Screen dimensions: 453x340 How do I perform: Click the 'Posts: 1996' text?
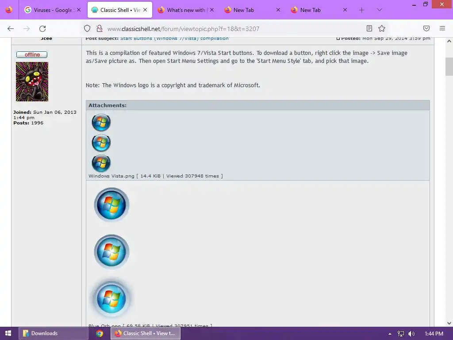point(28,123)
